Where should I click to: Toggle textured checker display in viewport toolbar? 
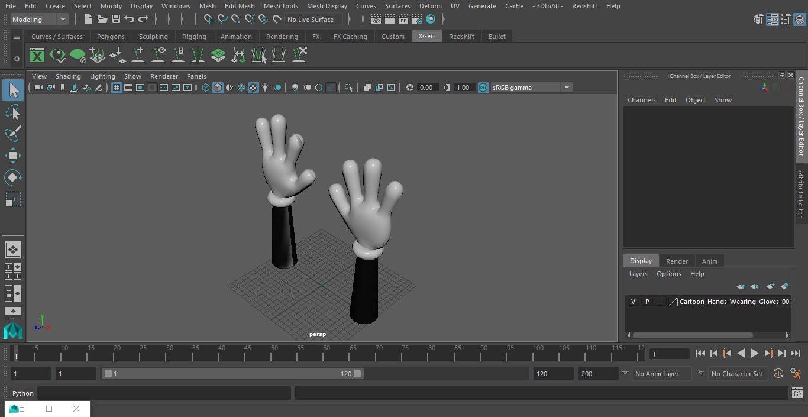click(253, 88)
